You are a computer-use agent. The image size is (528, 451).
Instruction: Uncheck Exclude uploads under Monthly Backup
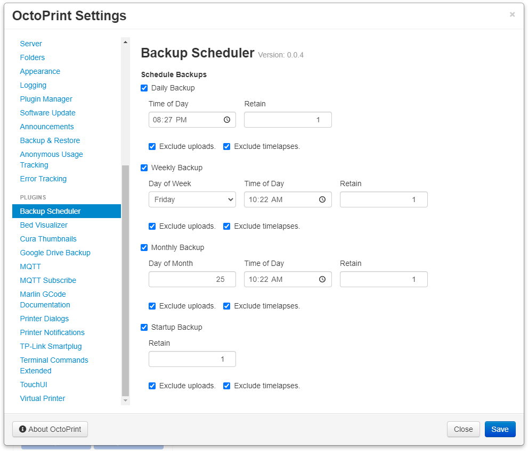click(152, 306)
